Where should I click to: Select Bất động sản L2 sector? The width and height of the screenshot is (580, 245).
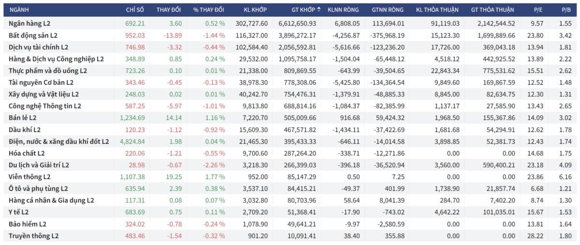[290, 35]
